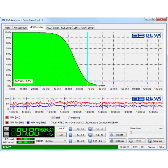Viewport: 168px width, 168px height.
Task: Click the green 94.80 frequency display
Action: coord(25,132)
